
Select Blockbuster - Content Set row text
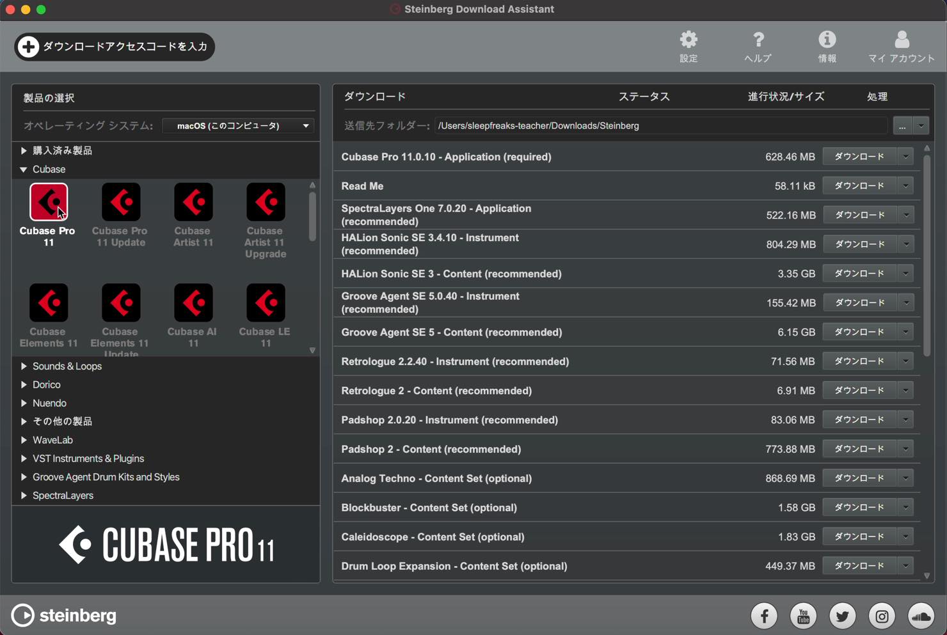[429, 508]
